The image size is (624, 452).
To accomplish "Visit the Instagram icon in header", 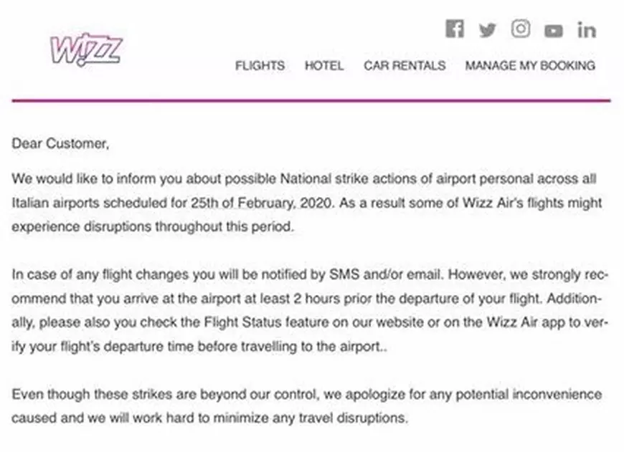I will 521,29.
